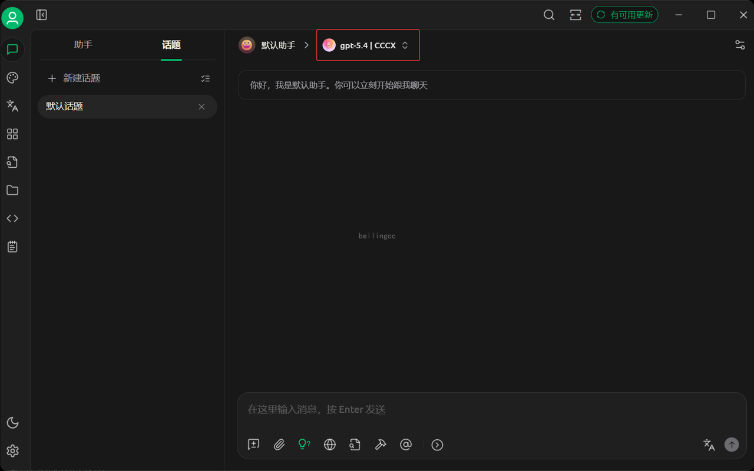The image size is (754, 471).
Task: Toggle the thinking lightbulb icon
Action: coord(305,445)
